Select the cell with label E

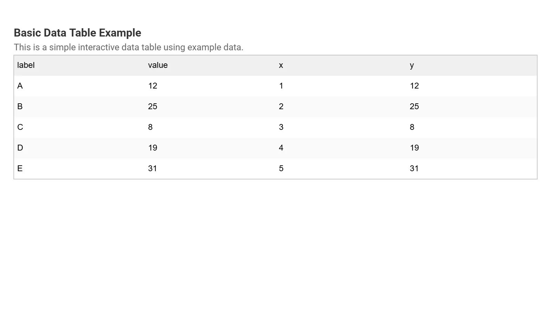point(20,169)
